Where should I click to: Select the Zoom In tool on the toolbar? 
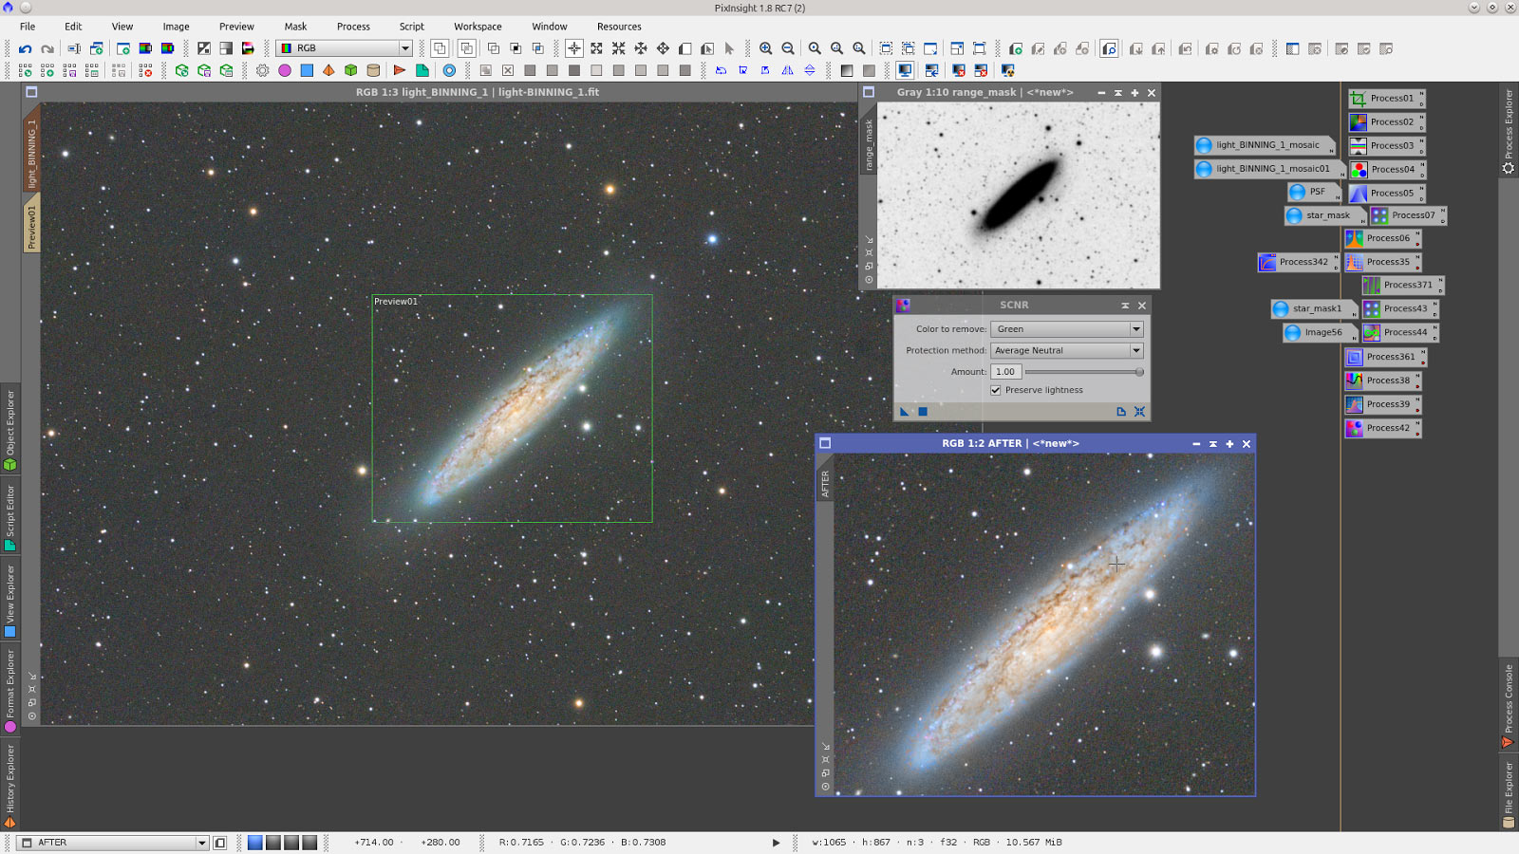(766, 48)
